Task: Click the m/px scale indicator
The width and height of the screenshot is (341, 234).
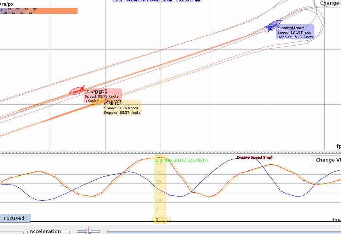Action: (x=7, y=4)
